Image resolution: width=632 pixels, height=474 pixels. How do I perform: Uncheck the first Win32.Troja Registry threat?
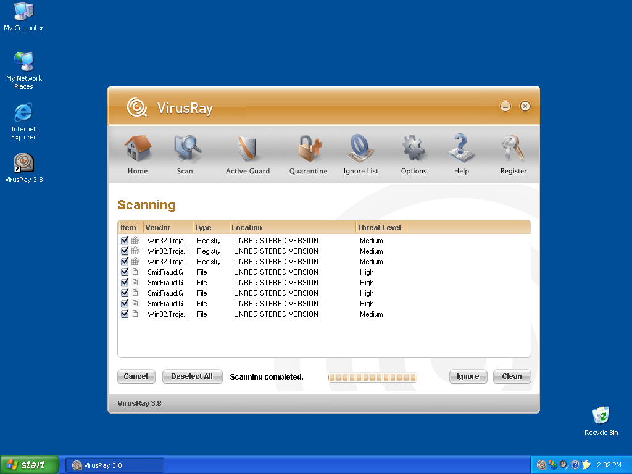[x=124, y=241]
